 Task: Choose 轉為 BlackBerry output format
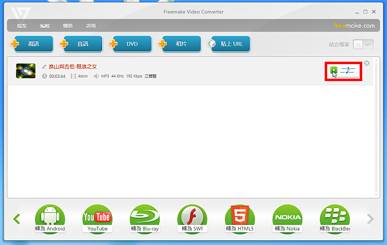click(334, 219)
